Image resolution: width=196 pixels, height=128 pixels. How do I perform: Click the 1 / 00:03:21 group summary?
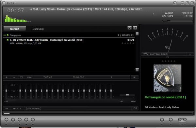tap(126, 35)
